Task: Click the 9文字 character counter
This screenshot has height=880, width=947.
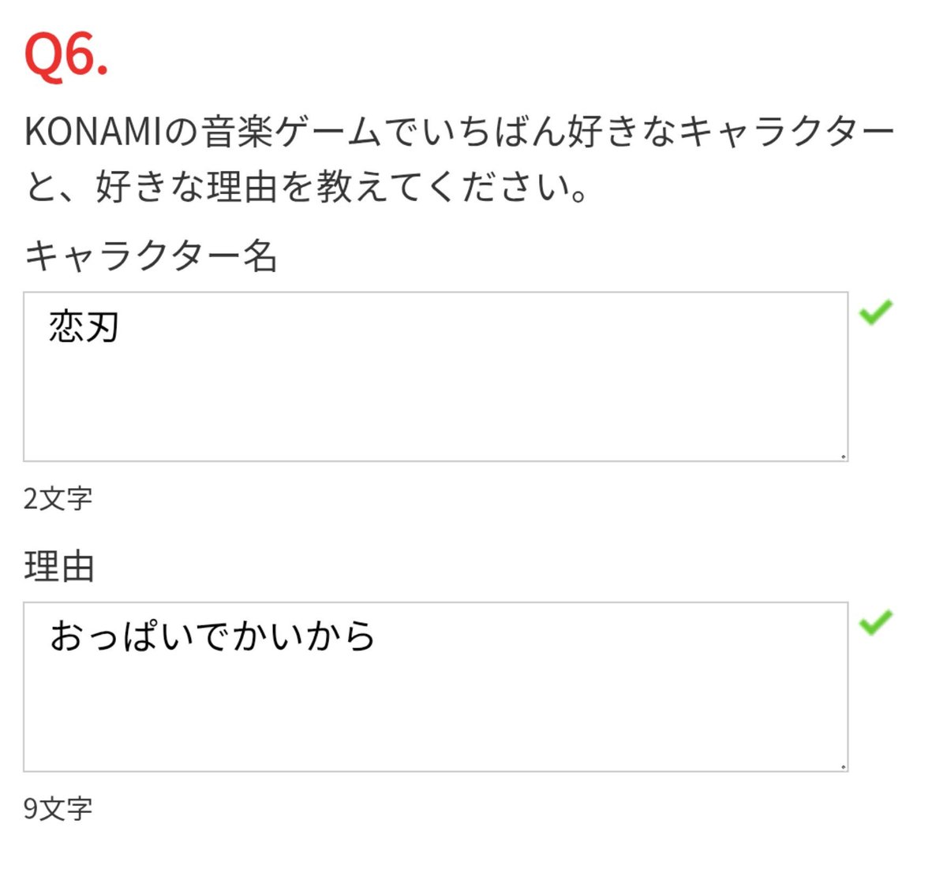Action: (58, 808)
